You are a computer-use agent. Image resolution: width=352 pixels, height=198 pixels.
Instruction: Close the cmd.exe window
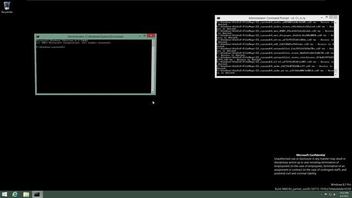point(151,36)
